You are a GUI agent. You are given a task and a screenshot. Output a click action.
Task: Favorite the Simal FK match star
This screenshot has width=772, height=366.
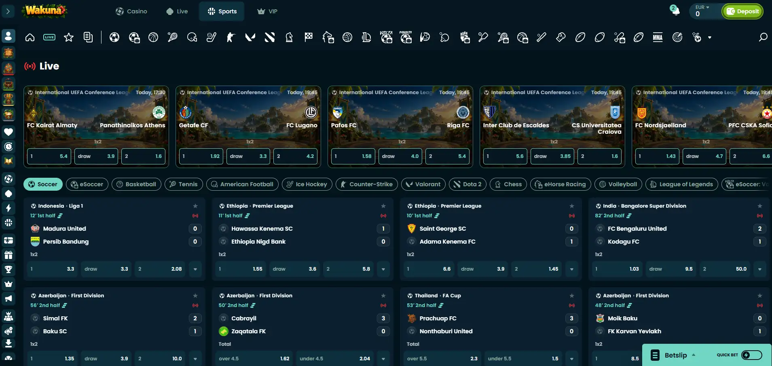195,296
